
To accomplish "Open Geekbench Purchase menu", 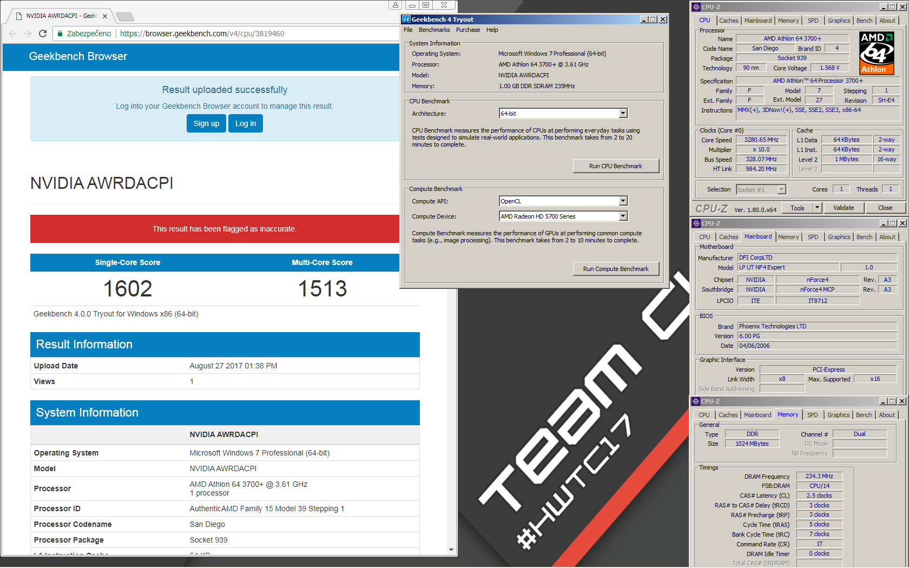I will pyautogui.click(x=468, y=30).
